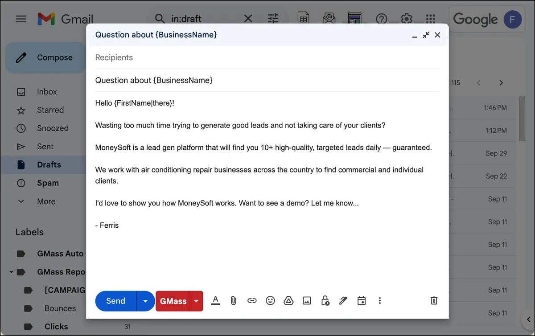Image resolution: width=535 pixels, height=336 pixels.
Task: Click the Recipients field
Action: click(267, 57)
